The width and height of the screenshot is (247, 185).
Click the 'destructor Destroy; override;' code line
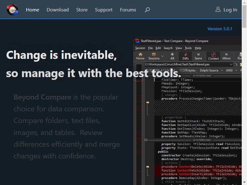(187, 159)
